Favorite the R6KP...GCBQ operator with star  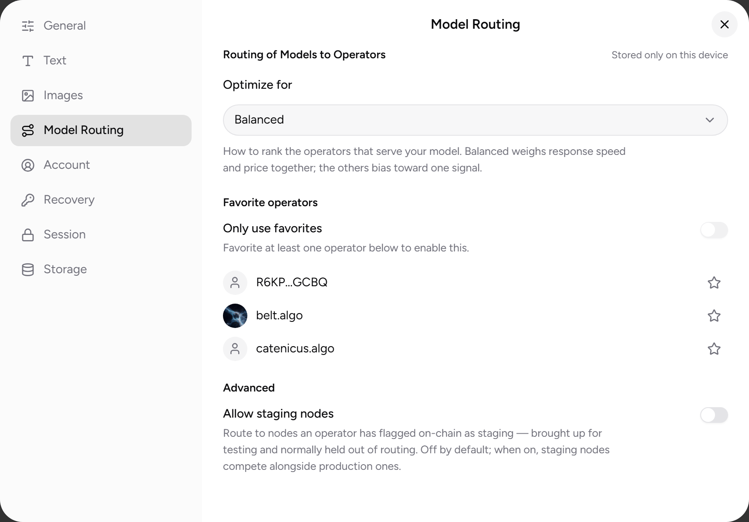pyautogui.click(x=714, y=283)
